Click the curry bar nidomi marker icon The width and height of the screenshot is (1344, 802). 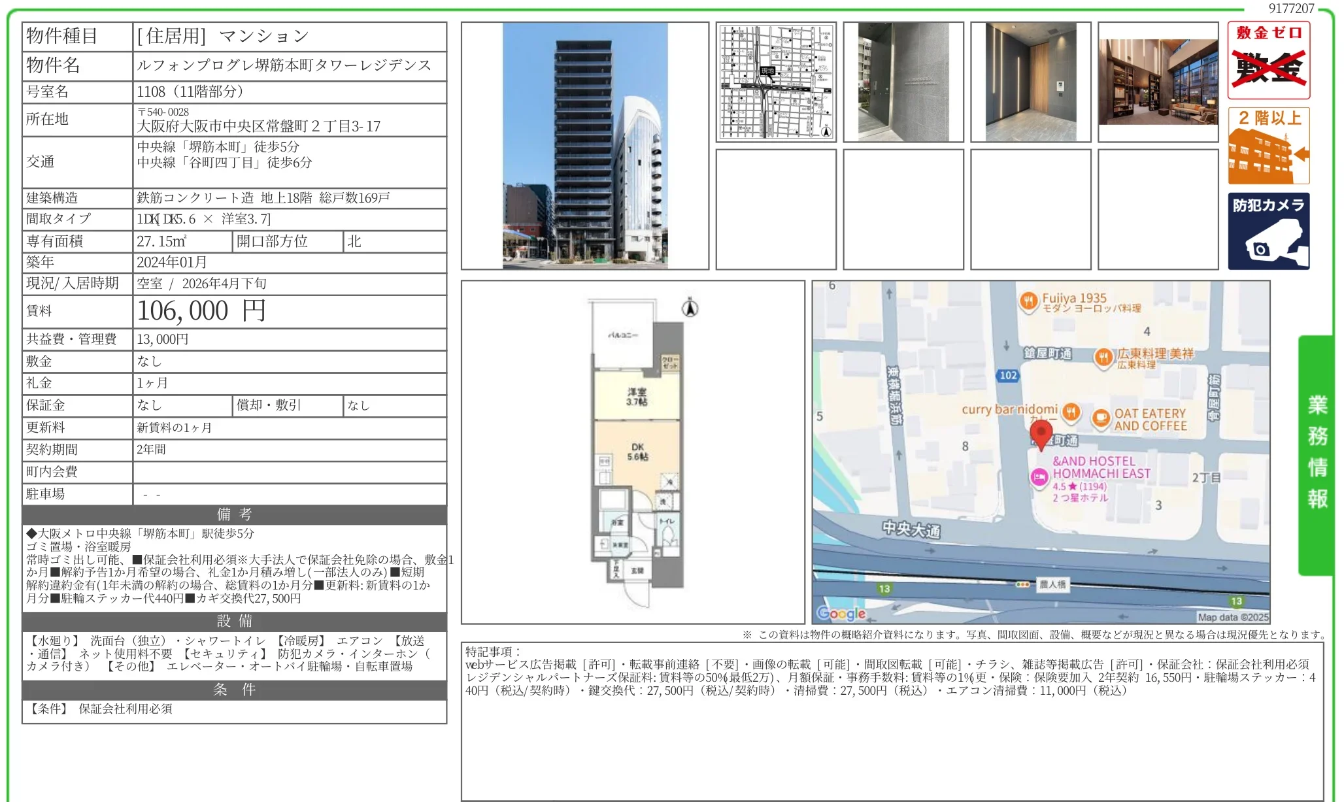click(1070, 412)
